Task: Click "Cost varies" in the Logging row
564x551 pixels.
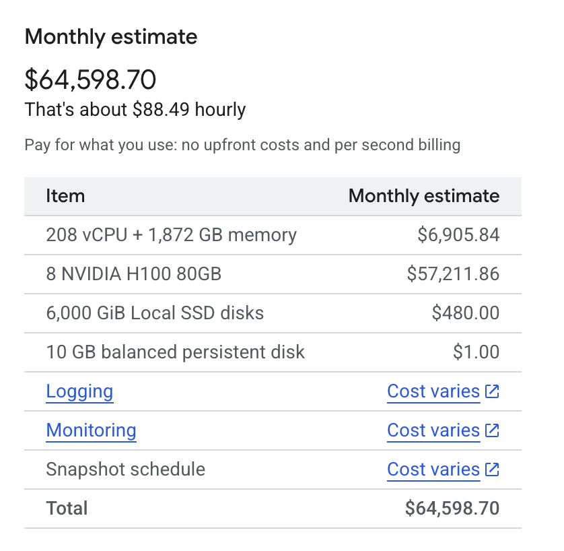Action: [433, 391]
